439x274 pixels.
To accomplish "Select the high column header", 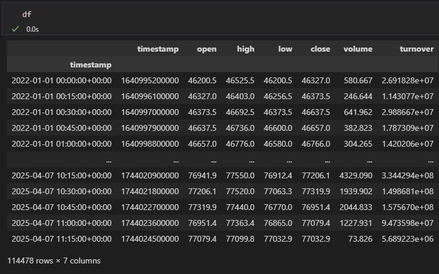I will click(x=245, y=49).
